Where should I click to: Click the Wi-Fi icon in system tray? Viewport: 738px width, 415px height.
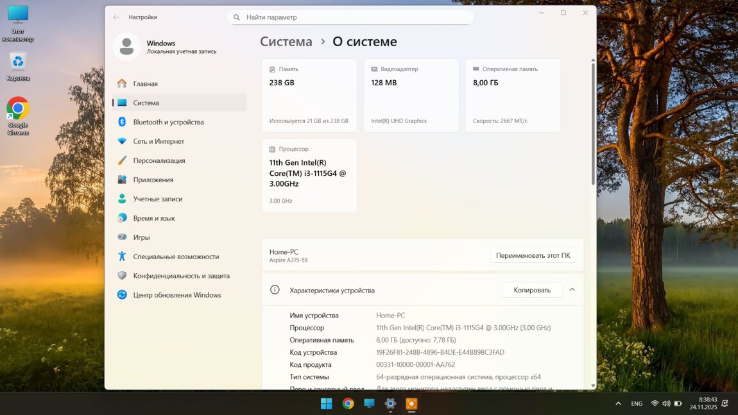coord(655,403)
